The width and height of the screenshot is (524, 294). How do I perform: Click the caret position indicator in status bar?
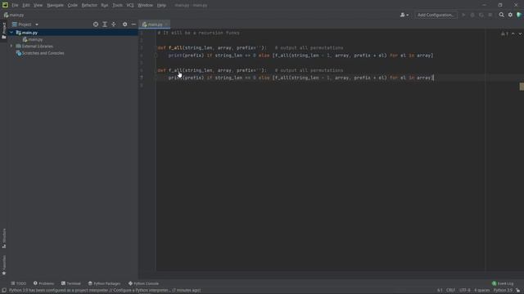pos(440,291)
